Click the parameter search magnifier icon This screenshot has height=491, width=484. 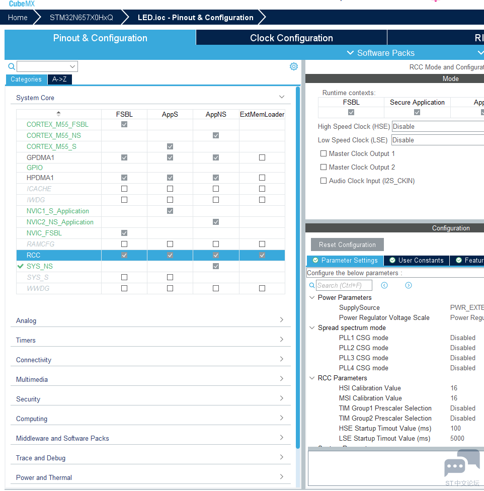312,285
